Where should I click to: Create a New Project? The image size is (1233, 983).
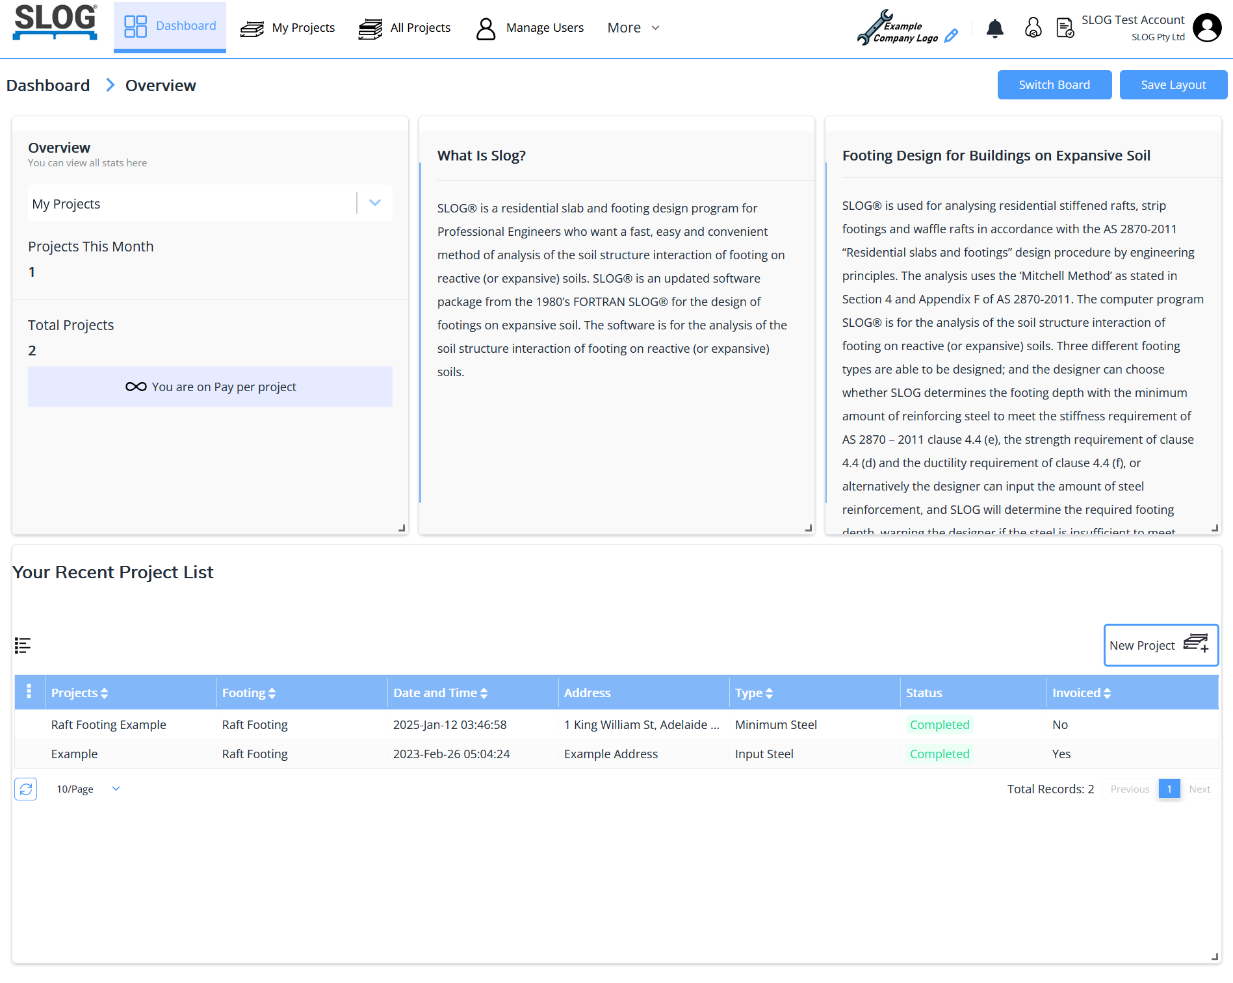tap(1160, 645)
